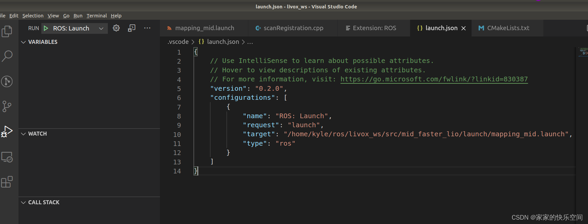This screenshot has height=224, width=588.
Task: Open the Terminal menu
Action: click(x=97, y=16)
